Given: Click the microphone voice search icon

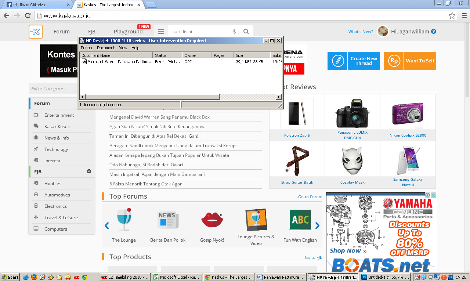Looking at the screenshot, I should tap(234, 32).
